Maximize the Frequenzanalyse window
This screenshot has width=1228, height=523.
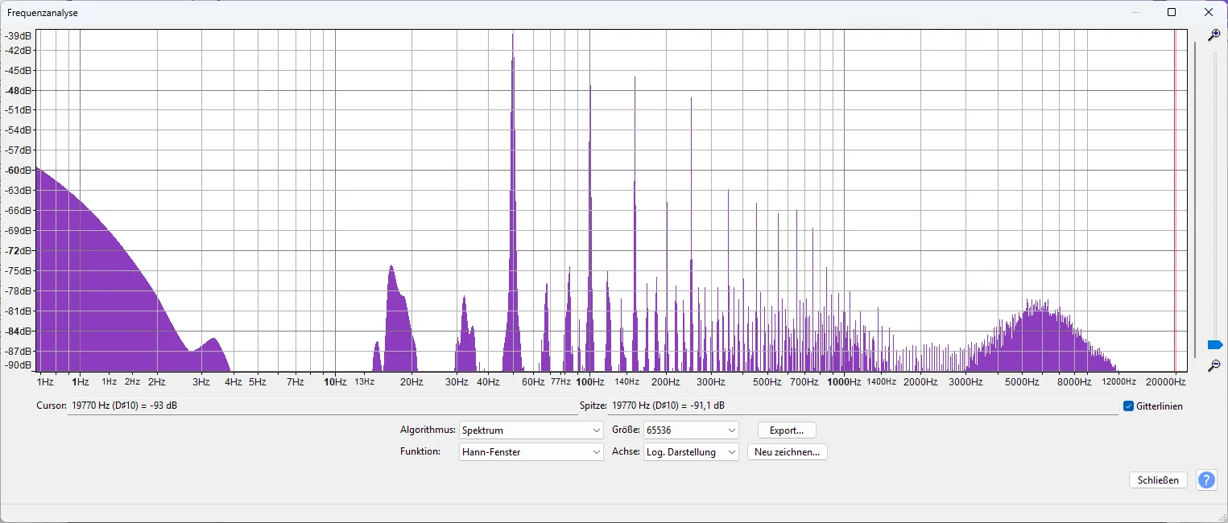pos(1172,12)
